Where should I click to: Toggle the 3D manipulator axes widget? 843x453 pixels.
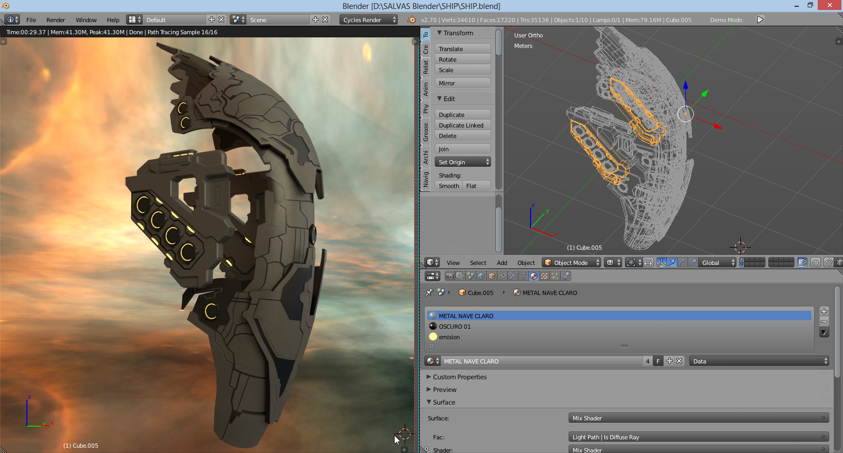(662, 262)
